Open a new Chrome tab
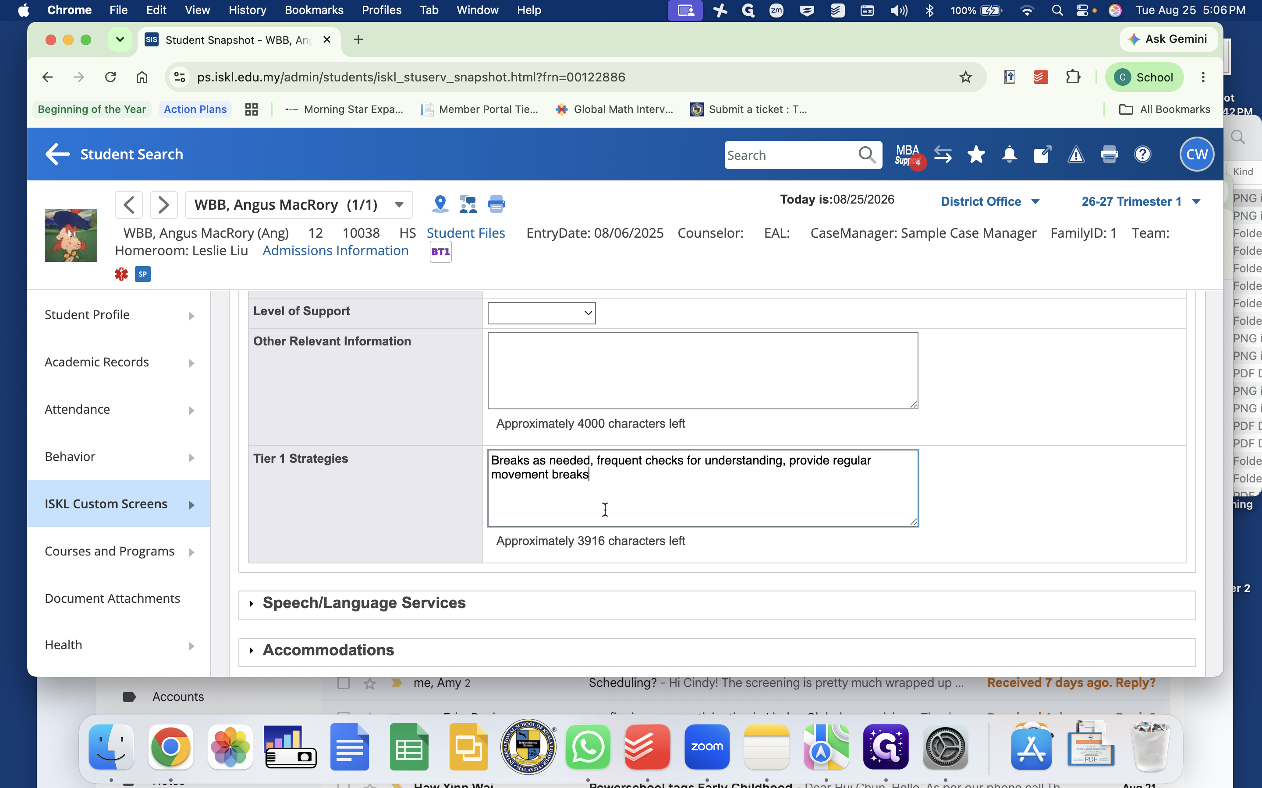The width and height of the screenshot is (1262, 788). pos(358,39)
